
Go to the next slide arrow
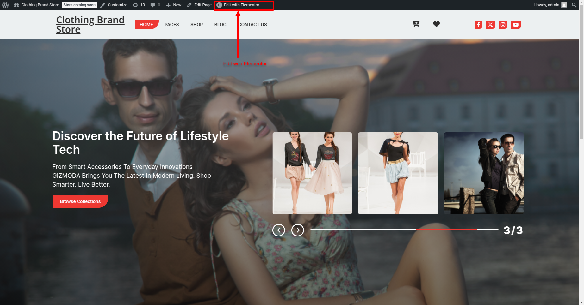[x=298, y=230]
